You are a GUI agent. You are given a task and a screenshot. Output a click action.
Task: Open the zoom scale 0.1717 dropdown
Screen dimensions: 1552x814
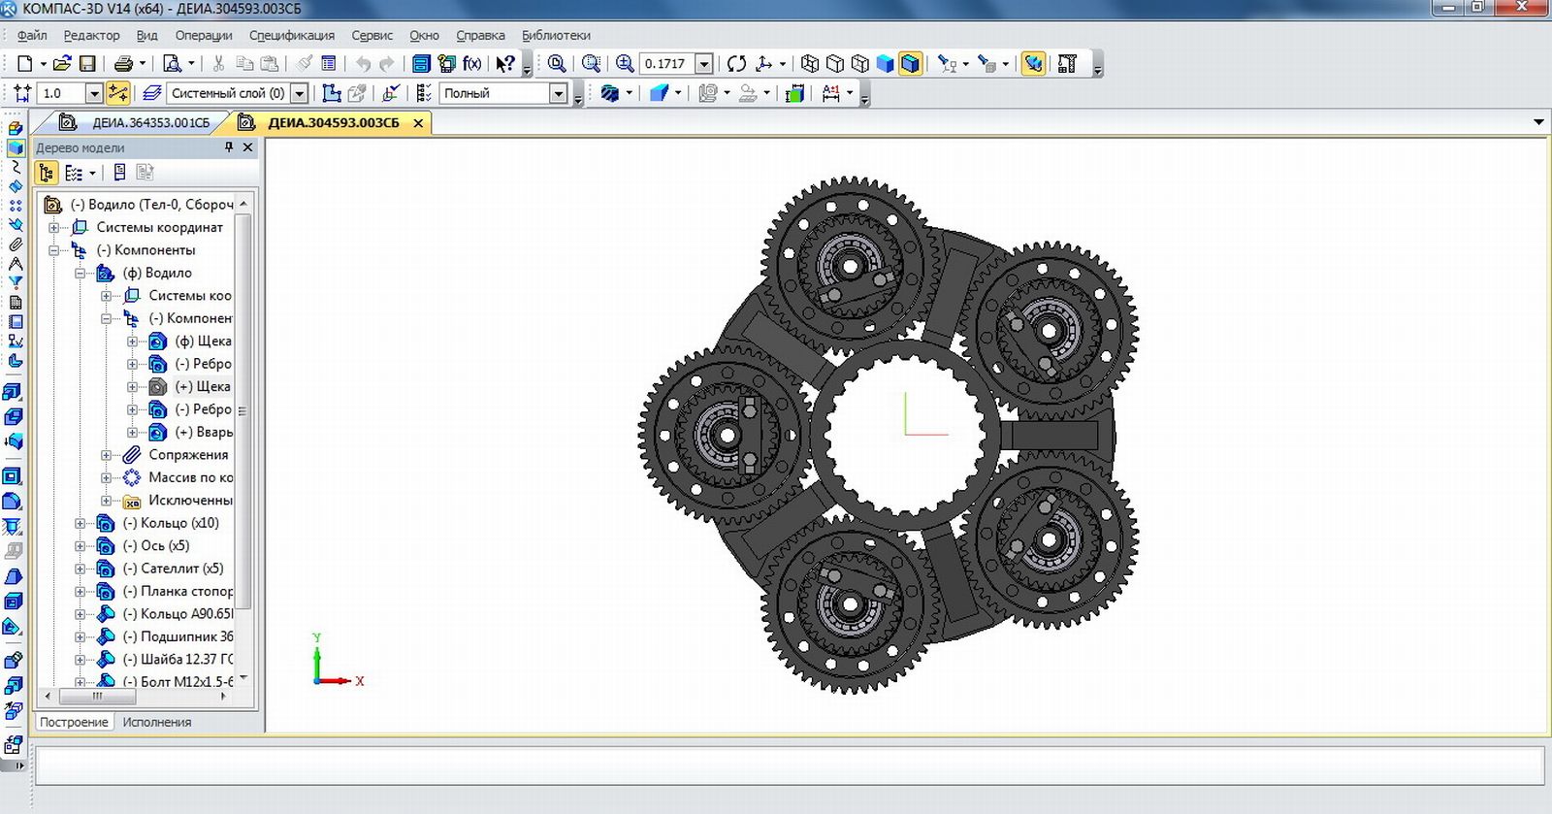click(704, 64)
